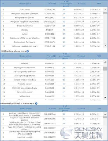The height and width of the screenshot is (141, 108).
Task: Sort disease table by Description header
Action: [x=25, y=4]
